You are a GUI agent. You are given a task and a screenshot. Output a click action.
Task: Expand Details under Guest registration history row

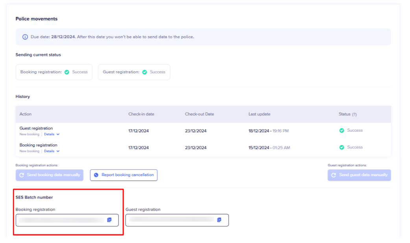coord(52,134)
